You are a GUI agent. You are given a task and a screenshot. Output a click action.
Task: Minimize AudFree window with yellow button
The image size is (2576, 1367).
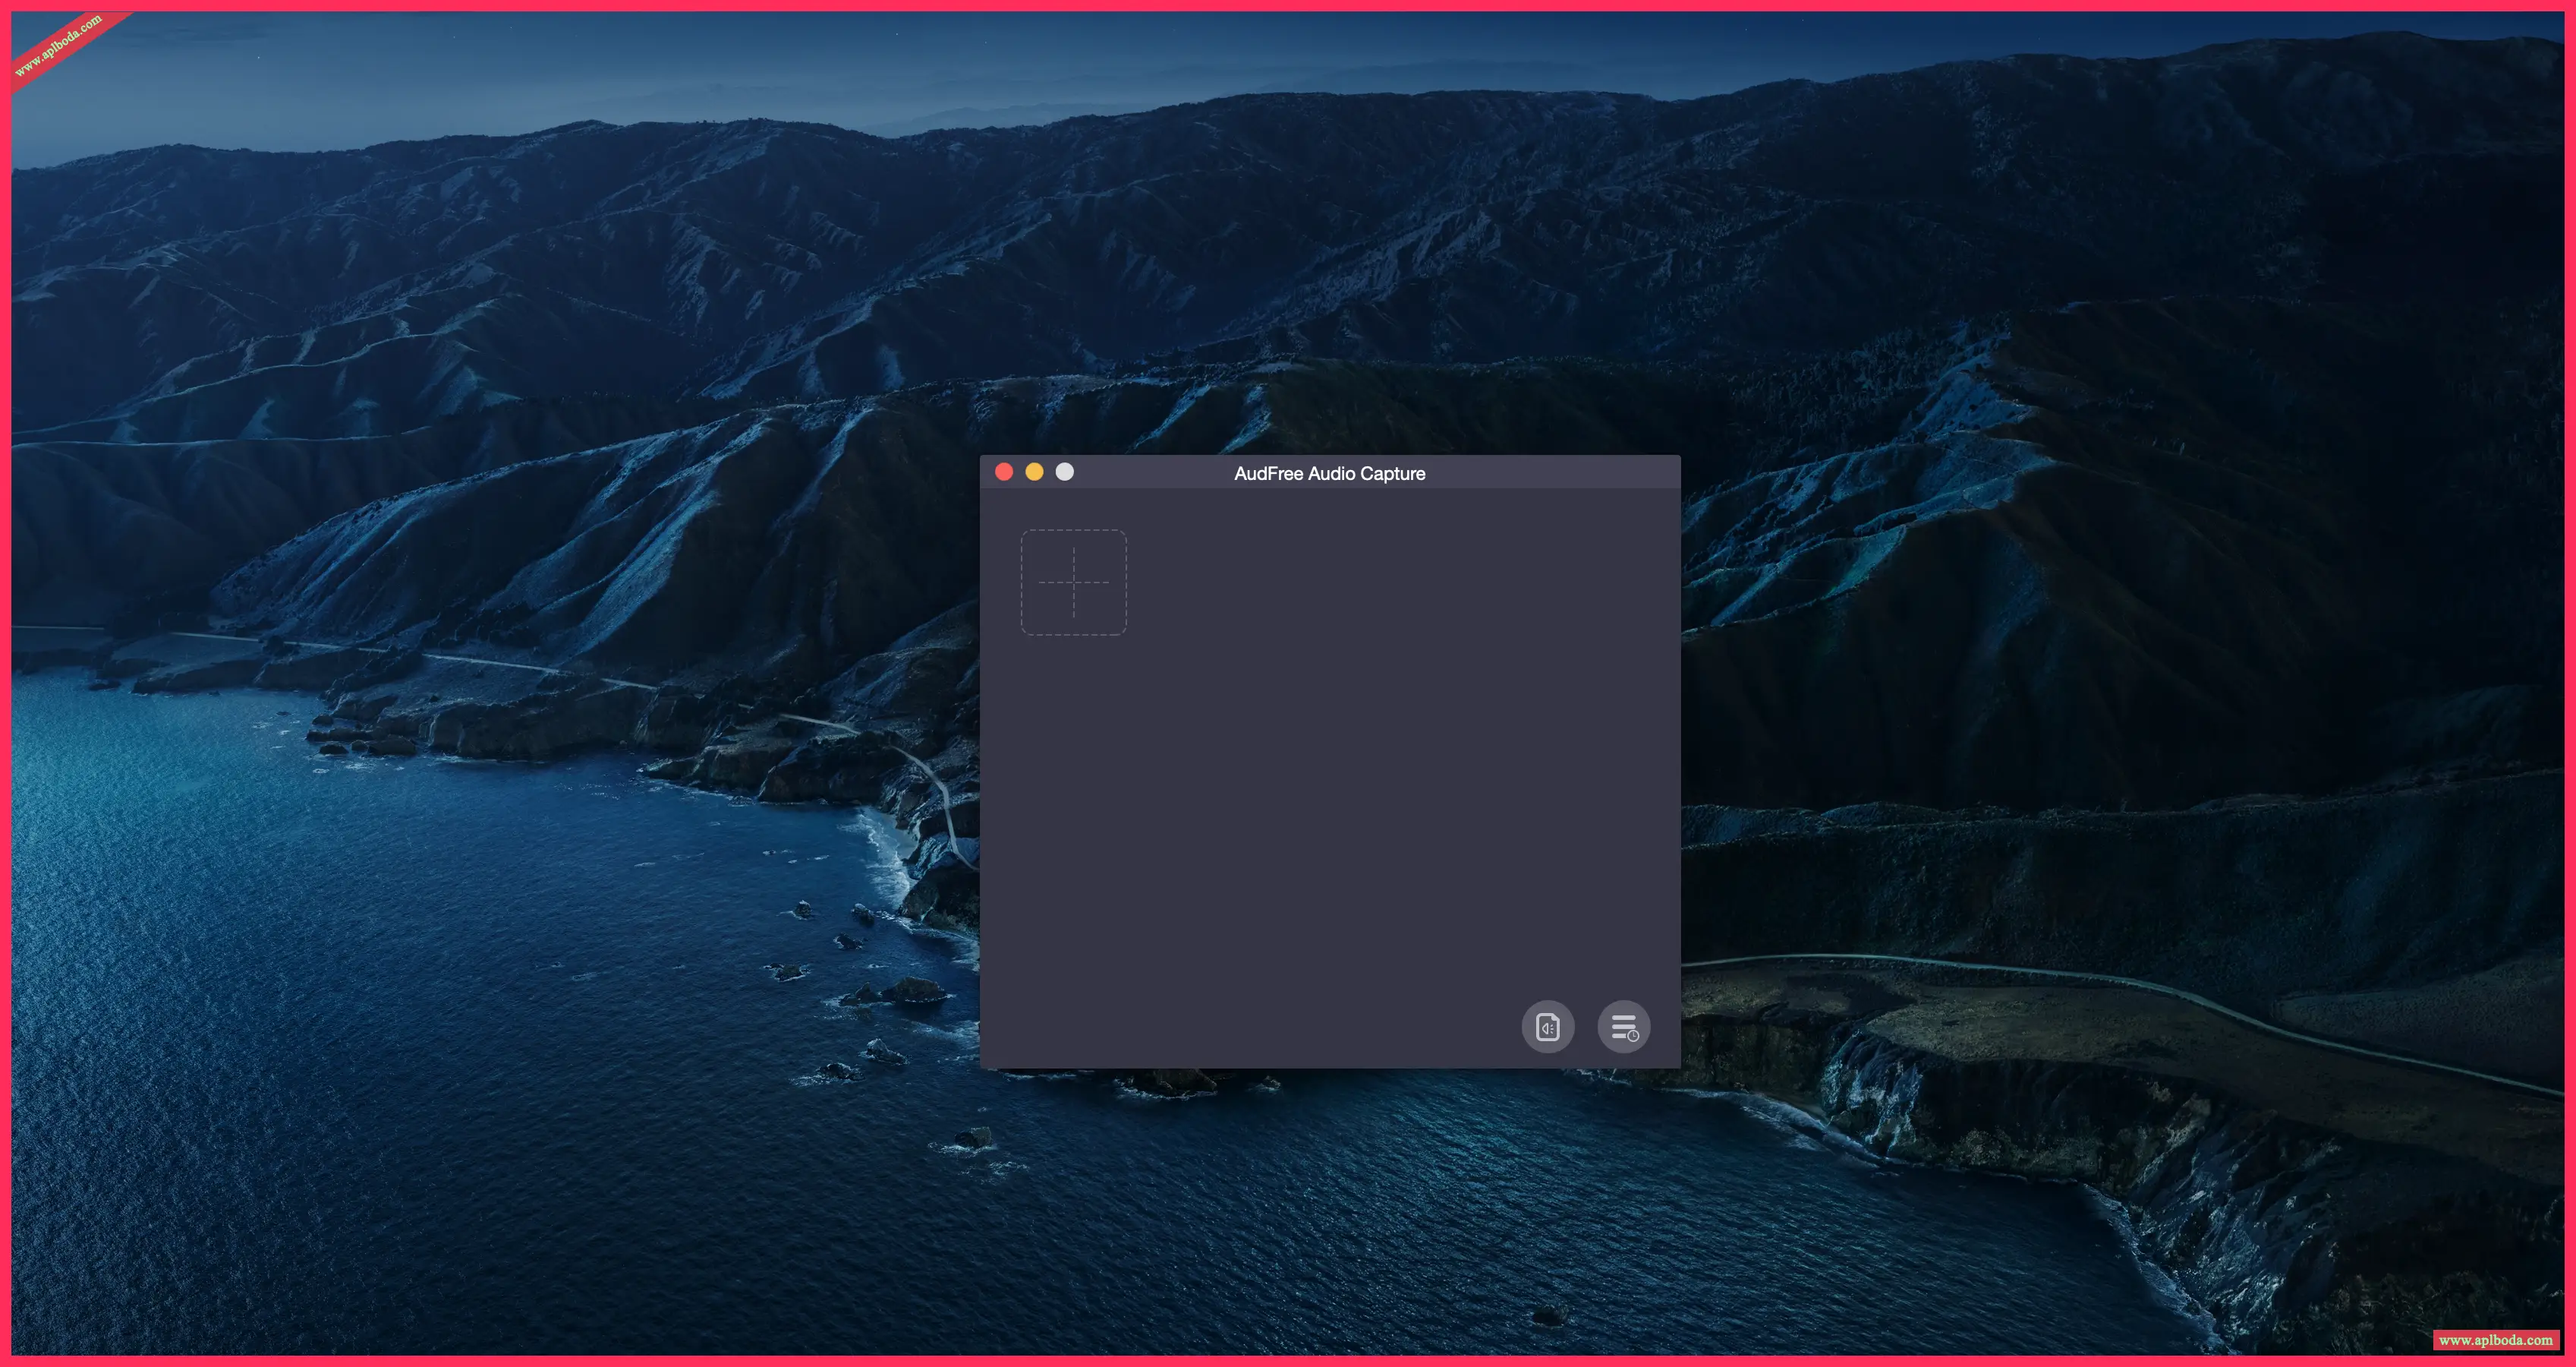[1034, 472]
